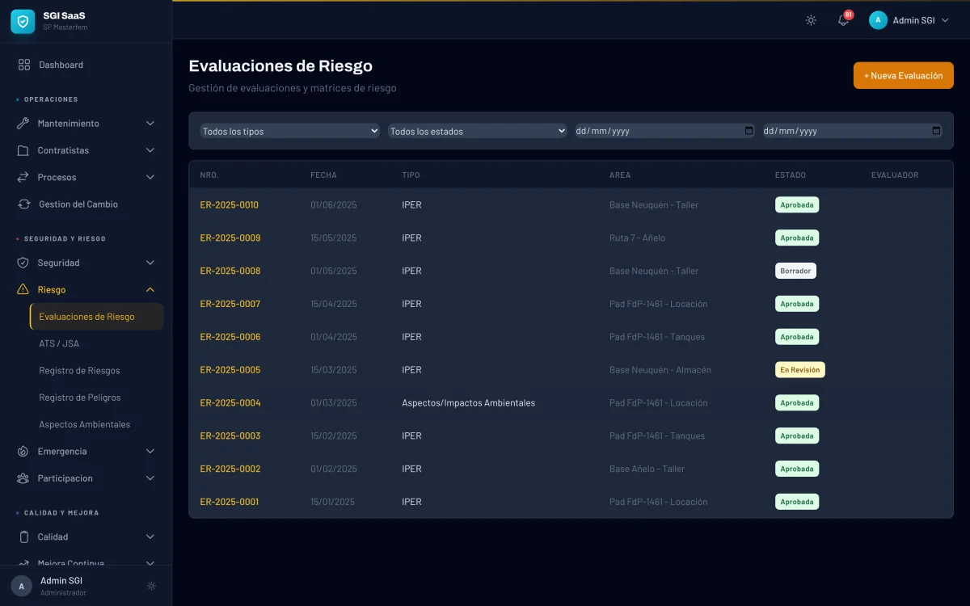Click the Calidad clipboard icon
The height and width of the screenshot is (606, 970).
pyautogui.click(x=23, y=537)
